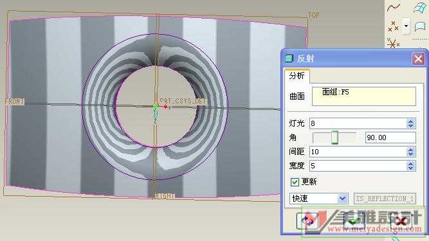Click the repeat analysis arrows button

coord(307,221)
